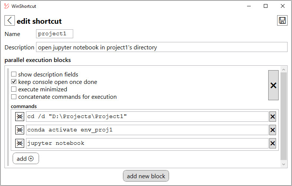
Task: Click the Name field containing project1
Action: [x=55, y=34]
